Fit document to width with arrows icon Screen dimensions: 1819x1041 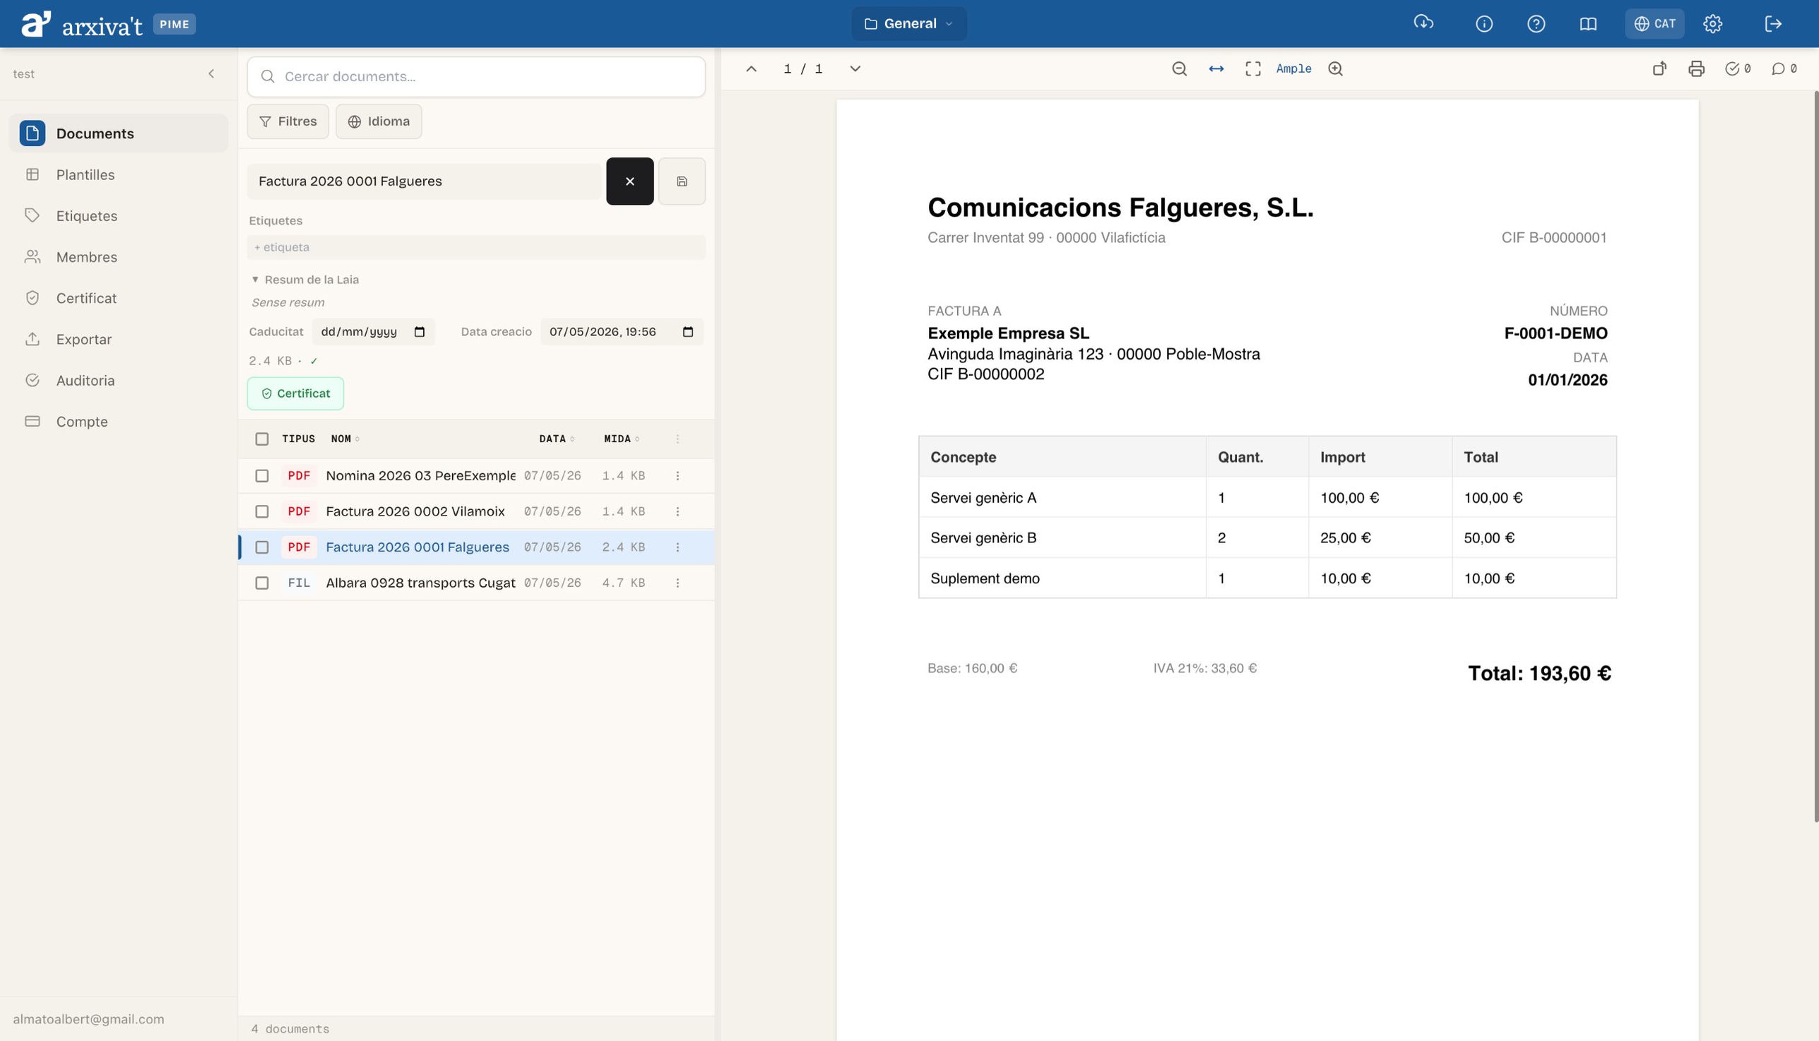[1216, 69]
